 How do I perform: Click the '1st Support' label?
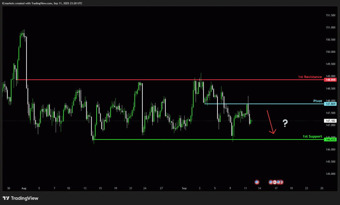(312, 137)
